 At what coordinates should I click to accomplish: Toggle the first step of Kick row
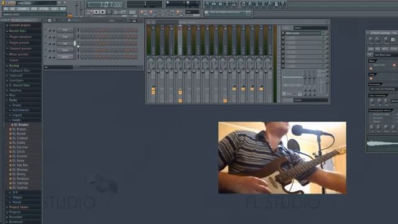[83, 30]
